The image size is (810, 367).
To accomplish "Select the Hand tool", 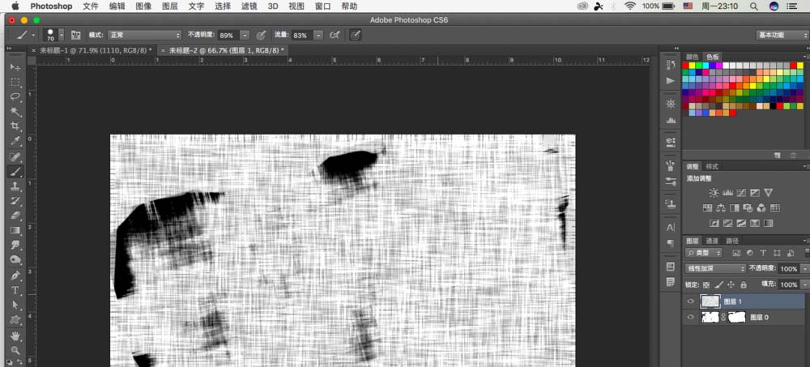I will point(15,335).
